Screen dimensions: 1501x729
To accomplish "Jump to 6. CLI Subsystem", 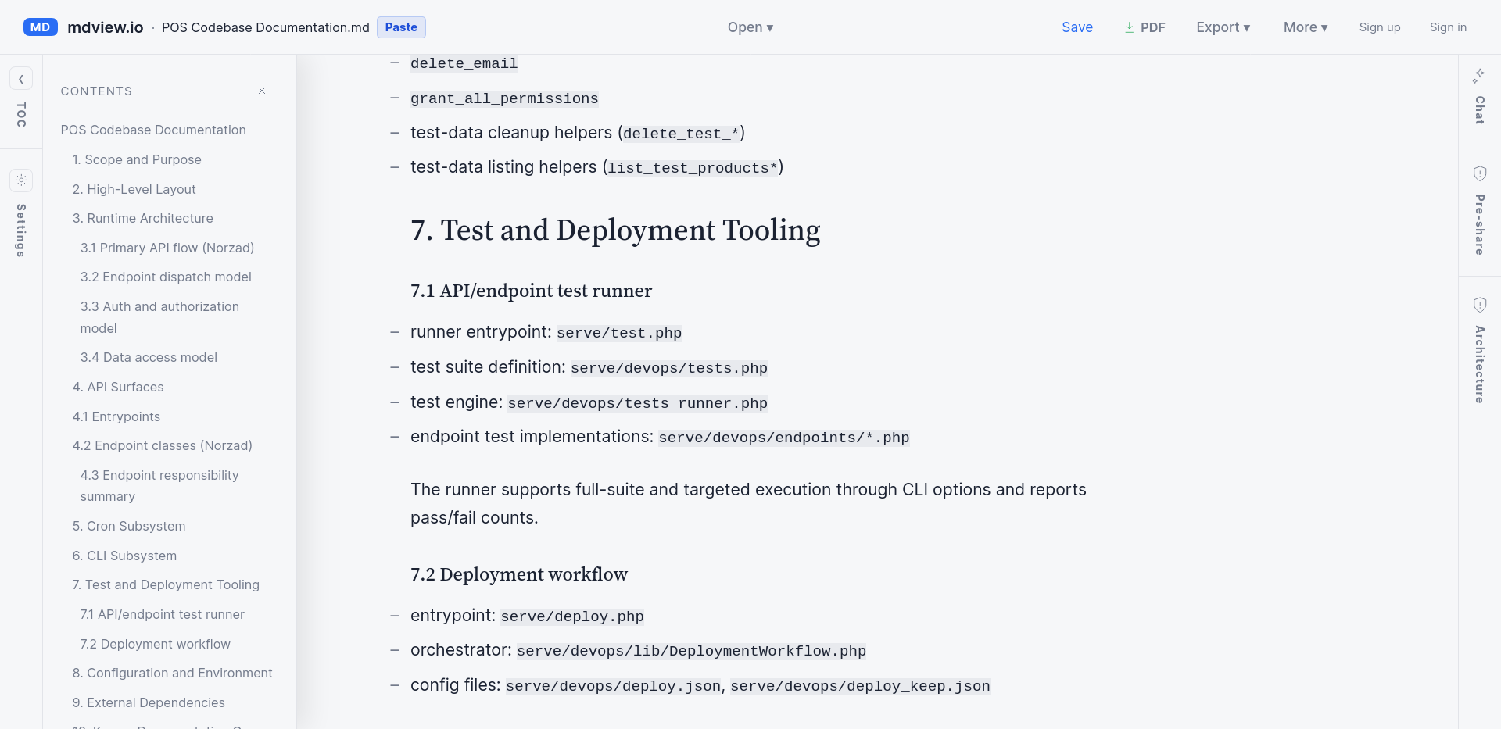I will pos(124,556).
